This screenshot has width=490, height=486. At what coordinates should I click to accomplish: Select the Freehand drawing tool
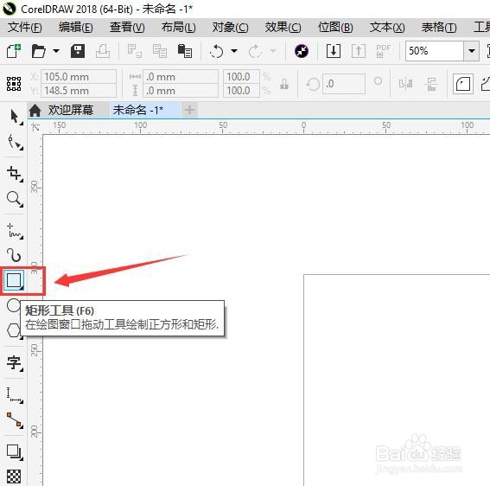[x=15, y=231]
